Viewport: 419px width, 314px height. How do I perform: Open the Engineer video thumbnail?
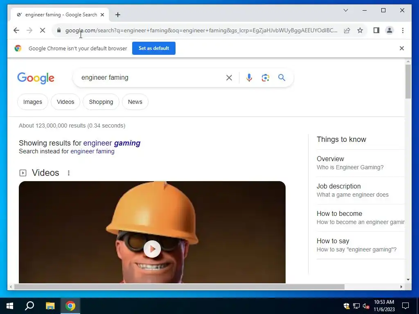tap(152, 232)
